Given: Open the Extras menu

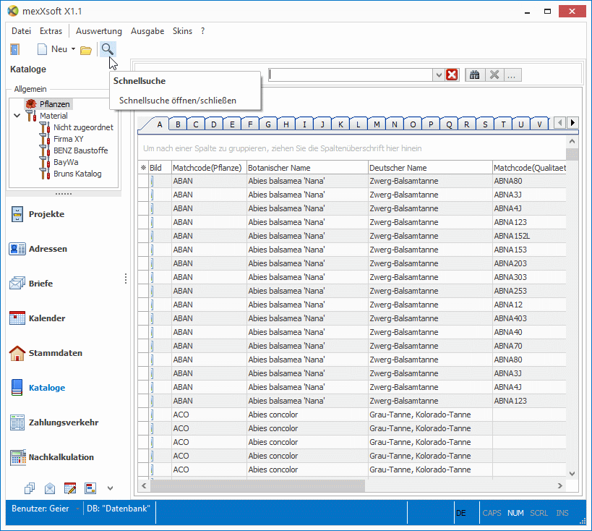Looking at the screenshot, I should click(x=51, y=31).
